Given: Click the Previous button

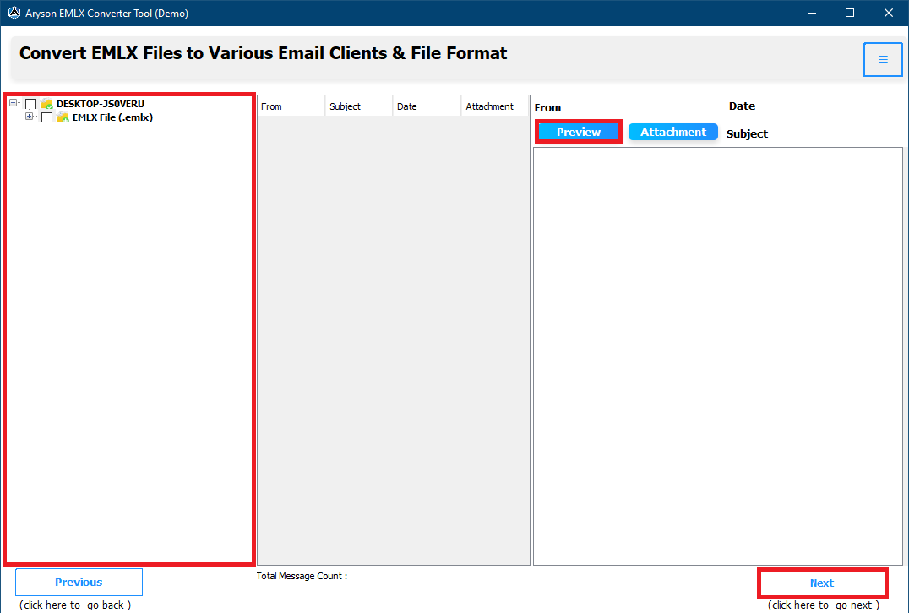Looking at the screenshot, I should tap(79, 583).
